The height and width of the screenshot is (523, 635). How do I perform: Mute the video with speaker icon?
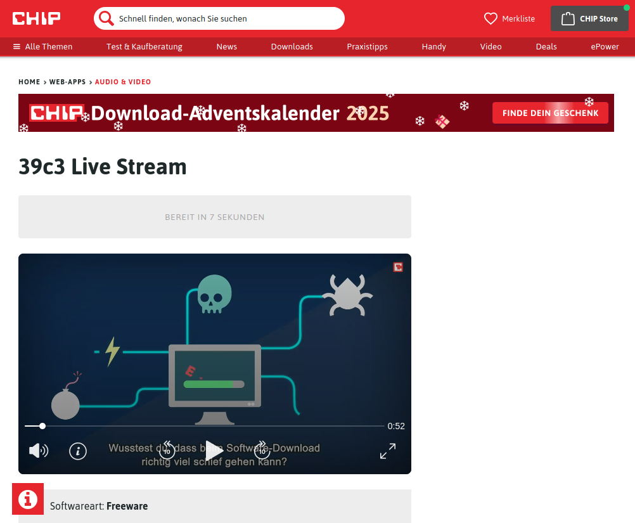point(38,451)
